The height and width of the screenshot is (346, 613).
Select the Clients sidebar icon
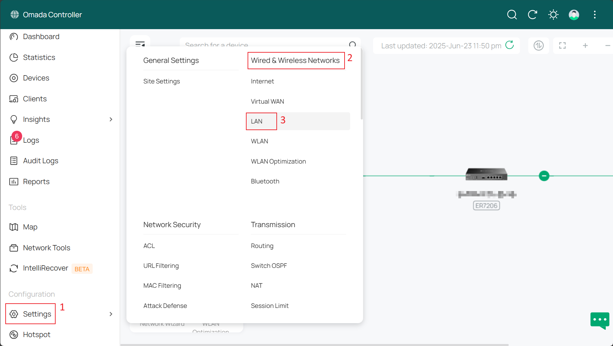[x=14, y=99]
